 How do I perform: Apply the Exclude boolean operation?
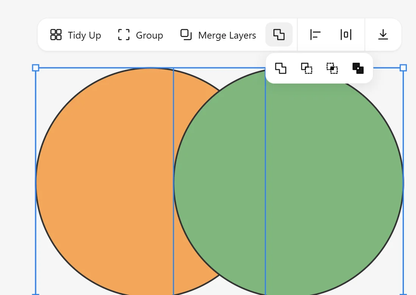tap(358, 68)
